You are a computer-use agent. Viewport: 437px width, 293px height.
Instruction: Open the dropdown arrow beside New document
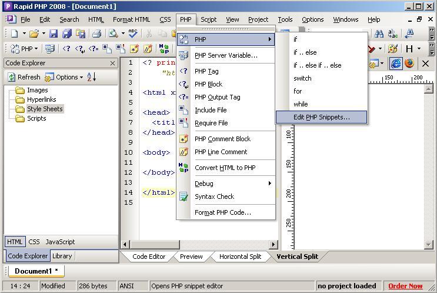pos(24,34)
